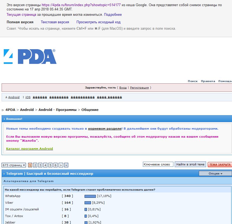Go to page 2
Viewport: 232px width, 224px height.
[35, 165]
